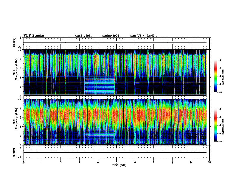236x182 pixels.
Task: Click time-axis tick label "3"
Action: coord(79,162)
